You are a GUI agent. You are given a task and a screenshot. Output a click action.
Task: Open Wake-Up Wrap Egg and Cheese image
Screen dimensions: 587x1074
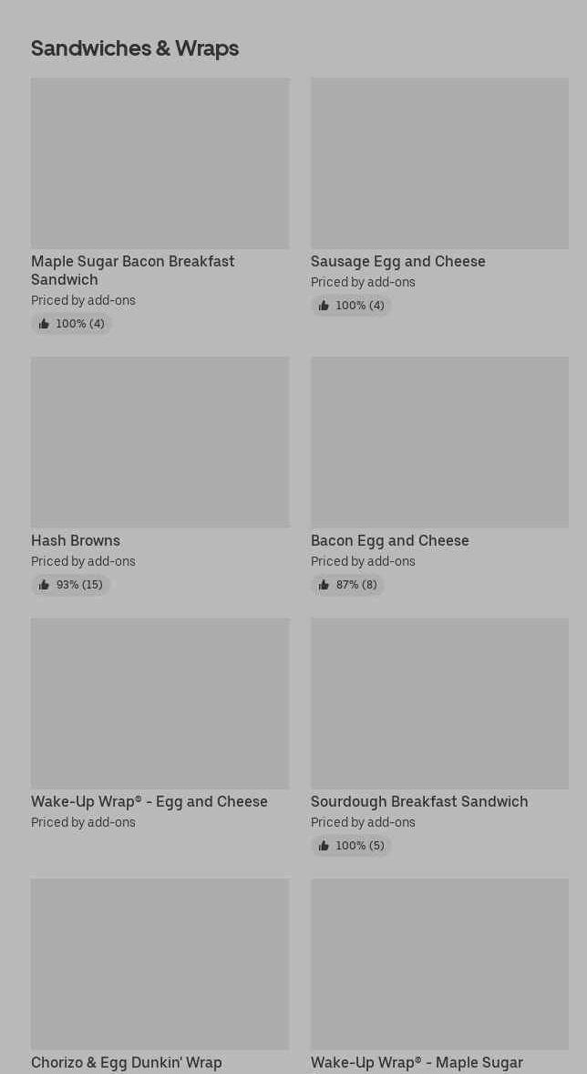[160, 704]
